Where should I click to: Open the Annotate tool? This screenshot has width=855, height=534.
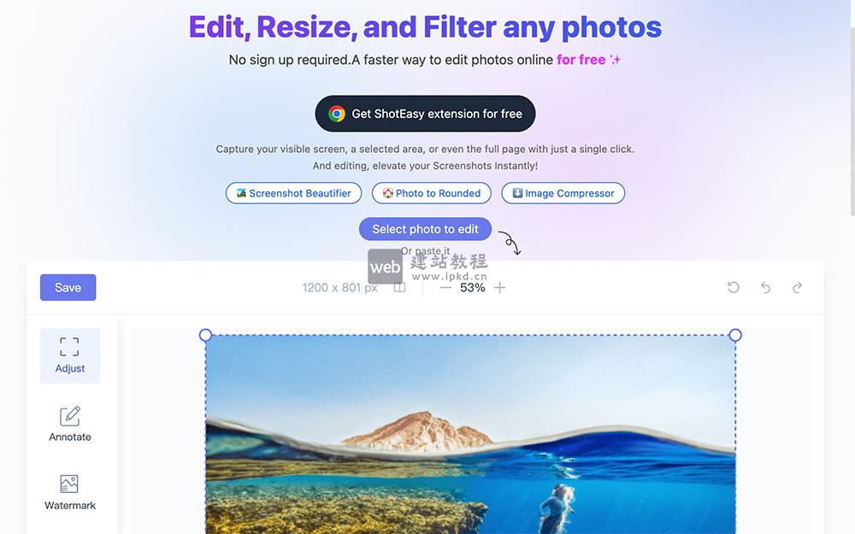click(70, 424)
